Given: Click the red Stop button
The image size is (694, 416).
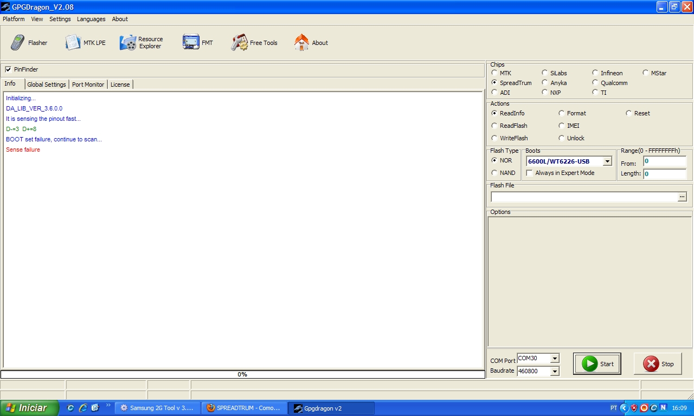Looking at the screenshot, I should pos(658,364).
